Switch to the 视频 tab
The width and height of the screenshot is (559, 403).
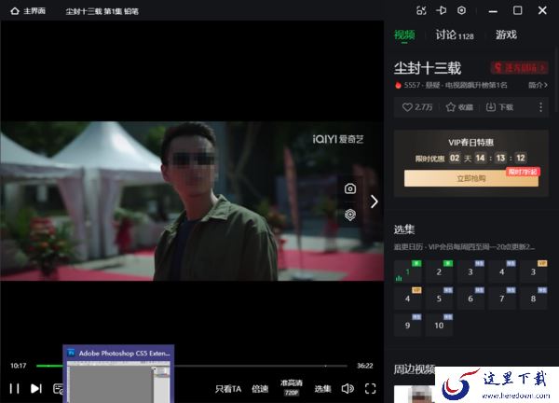point(404,35)
